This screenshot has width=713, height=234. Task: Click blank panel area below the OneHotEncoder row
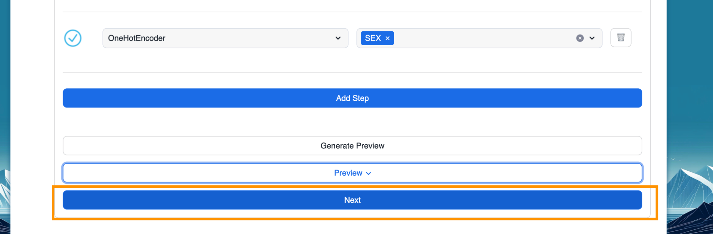point(352,60)
